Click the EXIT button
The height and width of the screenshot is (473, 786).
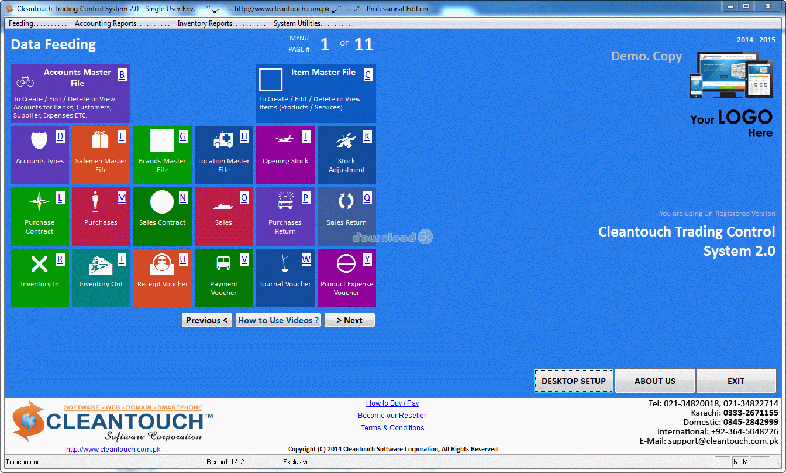(x=736, y=381)
